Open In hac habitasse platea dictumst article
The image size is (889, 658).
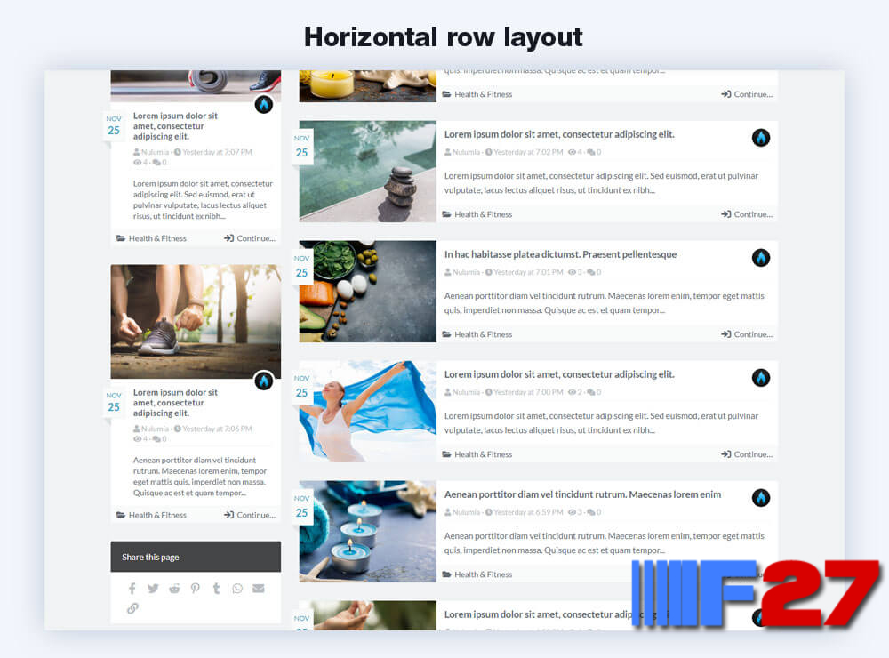(560, 254)
